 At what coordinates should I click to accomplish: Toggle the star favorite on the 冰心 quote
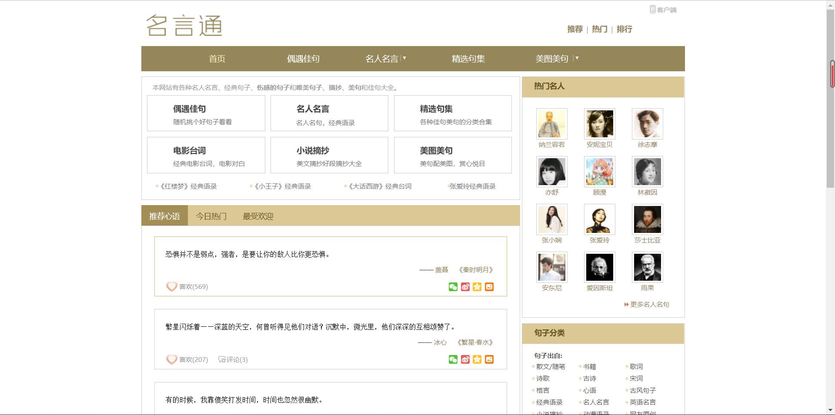tap(477, 359)
